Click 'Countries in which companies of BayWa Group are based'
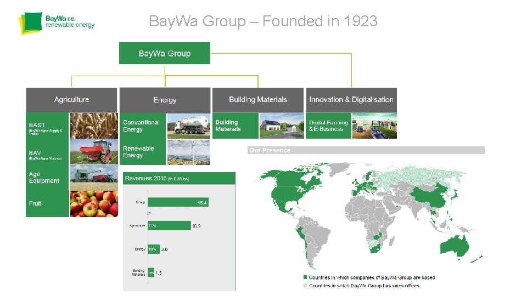The width and height of the screenshot is (527, 296). tap(372, 277)
